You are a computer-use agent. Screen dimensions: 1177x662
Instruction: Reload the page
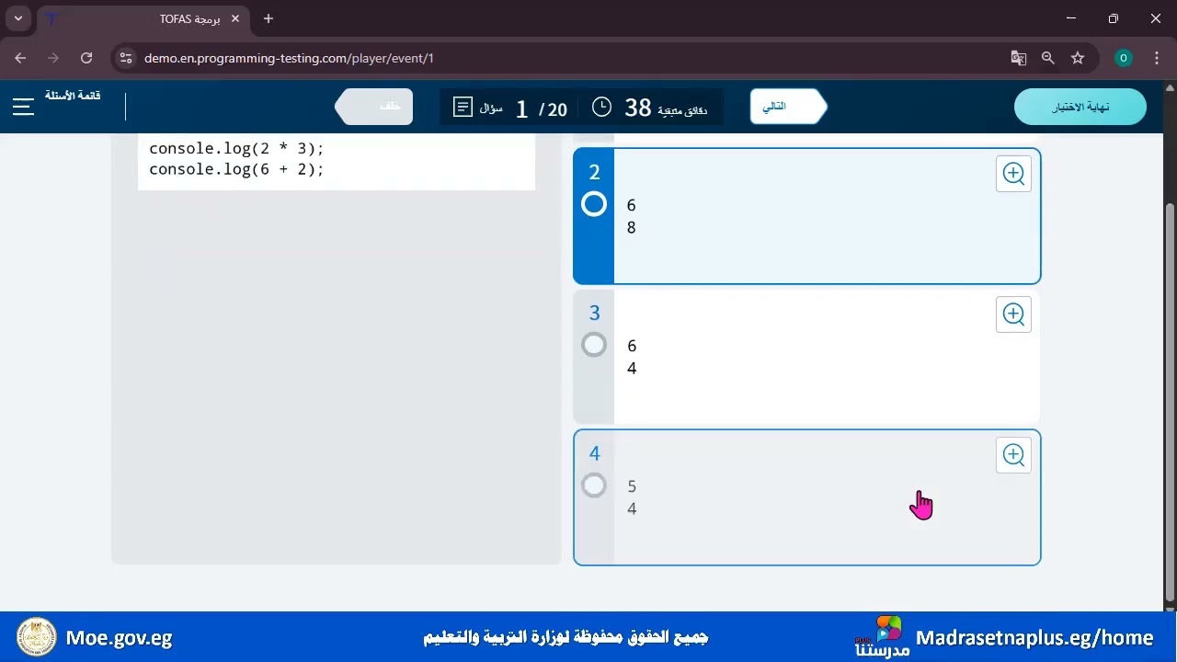(86, 58)
